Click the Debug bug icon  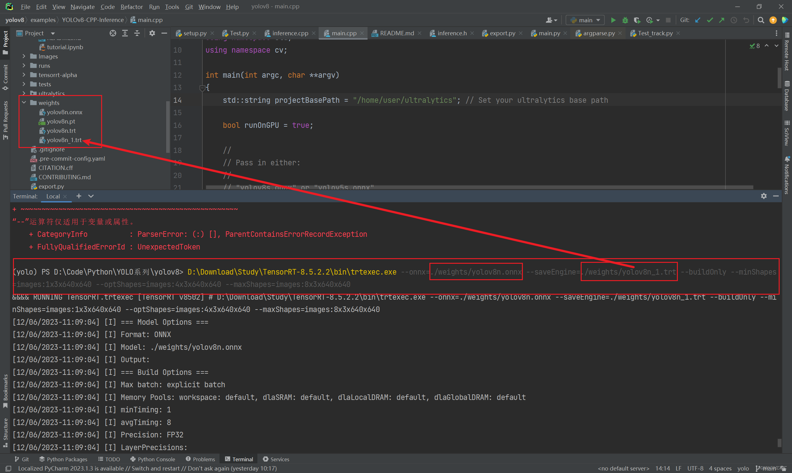pyautogui.click(x=625, y=20)
